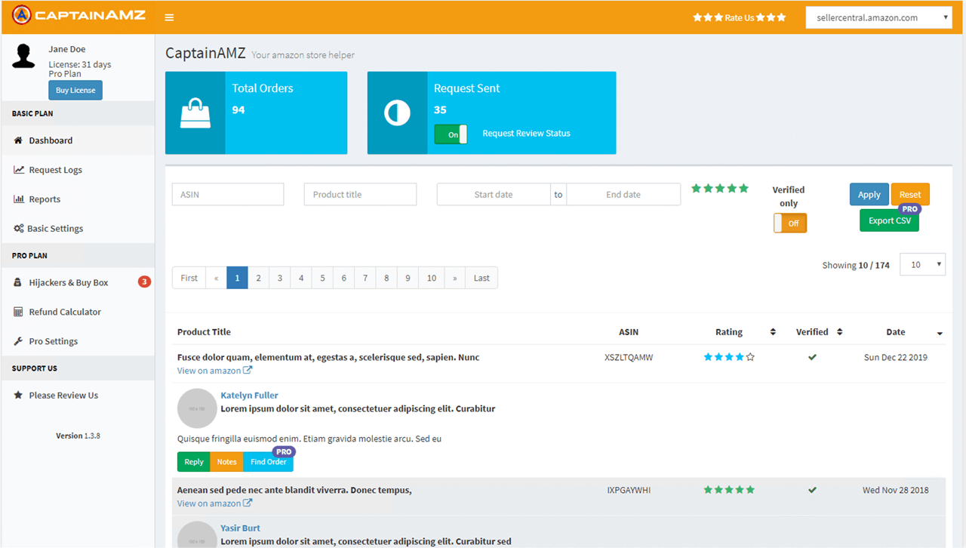966x548 pixels.
Task: Open the sellercentral.amazon.com marketplace dropdown
Action: coord(878,18)
